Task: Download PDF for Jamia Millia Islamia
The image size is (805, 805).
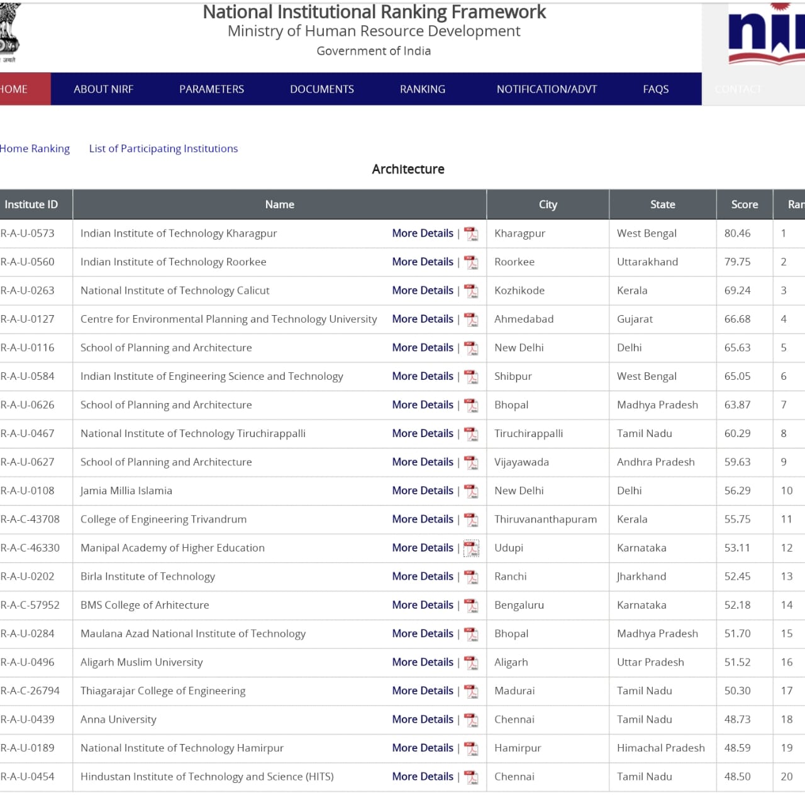Action: (x=471, y=491)
